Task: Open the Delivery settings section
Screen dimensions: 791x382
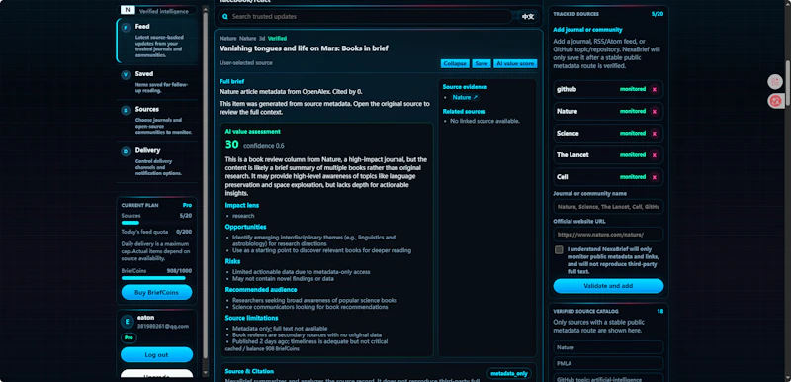Action: [x=157, y=161]
